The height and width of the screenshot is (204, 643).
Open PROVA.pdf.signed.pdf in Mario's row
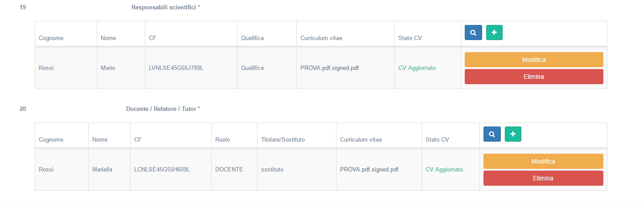click(329, 68)
